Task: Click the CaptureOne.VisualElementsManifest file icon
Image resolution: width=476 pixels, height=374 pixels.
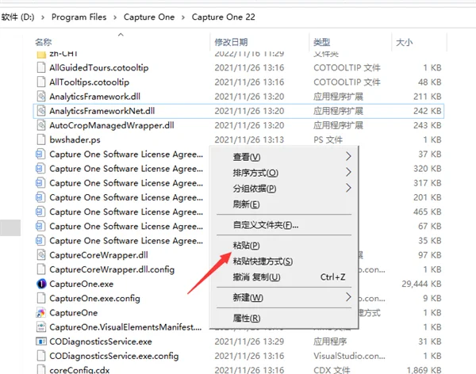Action: (41, 327)
